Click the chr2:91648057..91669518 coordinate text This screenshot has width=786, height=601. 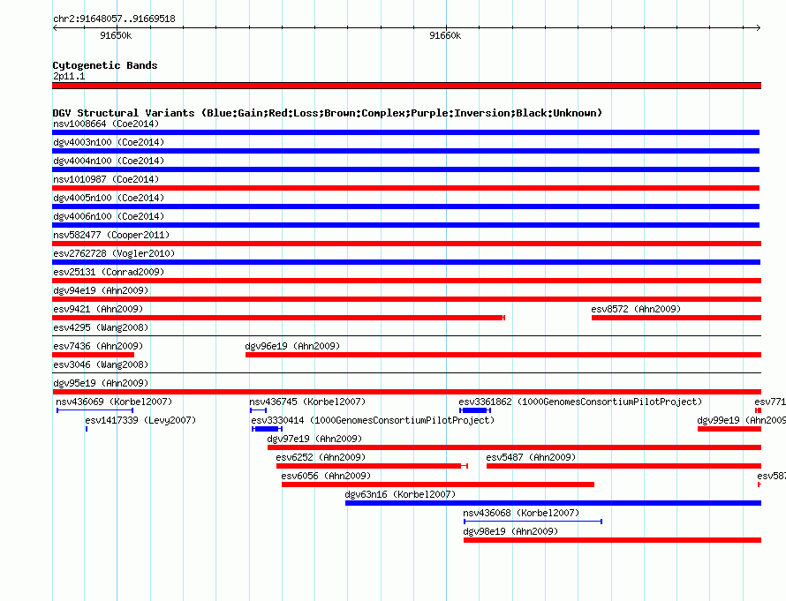tap(114, 19)
